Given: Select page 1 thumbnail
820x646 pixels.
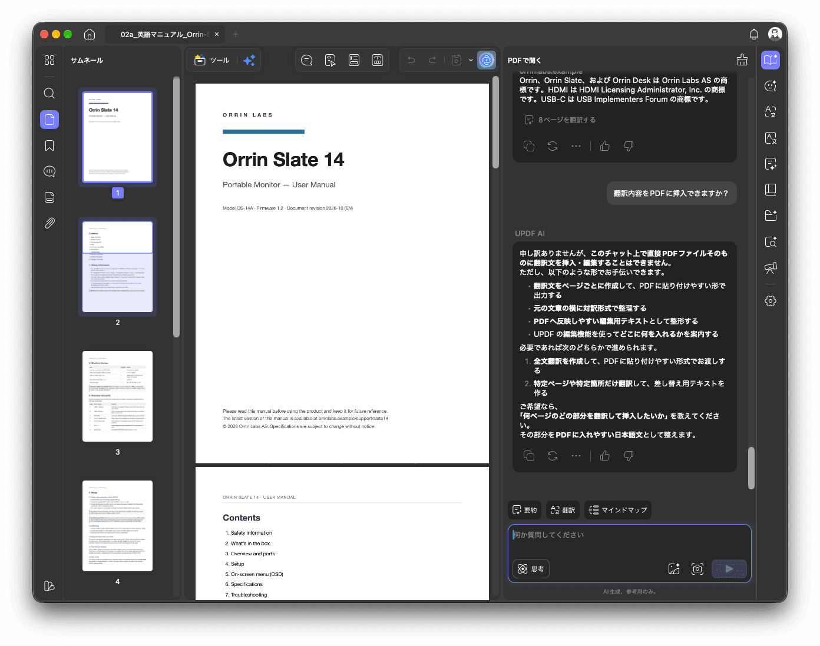Looking at the screenshot, I should [x=117, y=137].
